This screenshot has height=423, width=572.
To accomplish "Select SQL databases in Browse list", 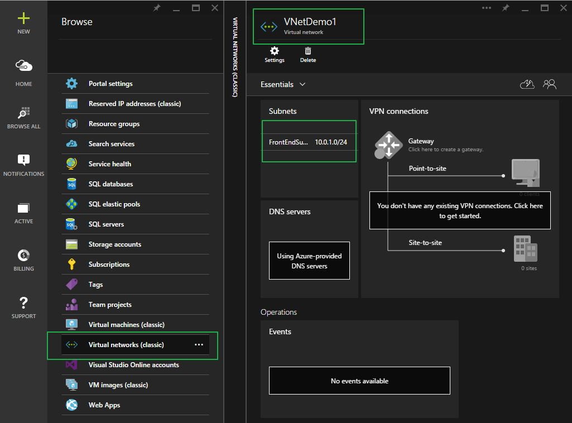I will (x=136, y=184).
